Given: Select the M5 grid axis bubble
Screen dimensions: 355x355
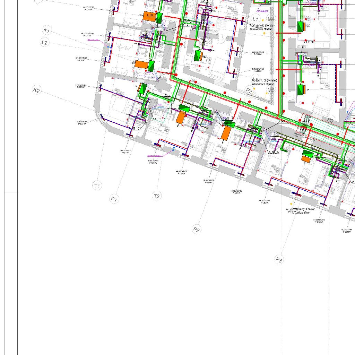Looking at the screenshot, I should click(271, 90).
